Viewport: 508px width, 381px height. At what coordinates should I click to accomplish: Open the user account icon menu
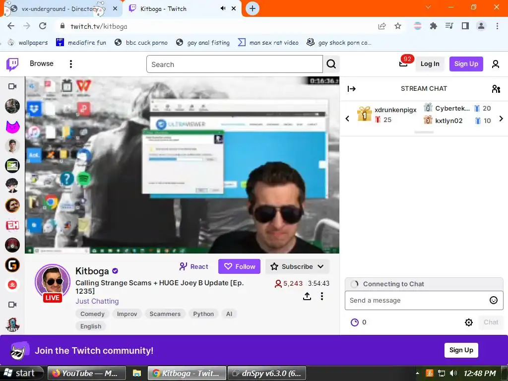496,64
